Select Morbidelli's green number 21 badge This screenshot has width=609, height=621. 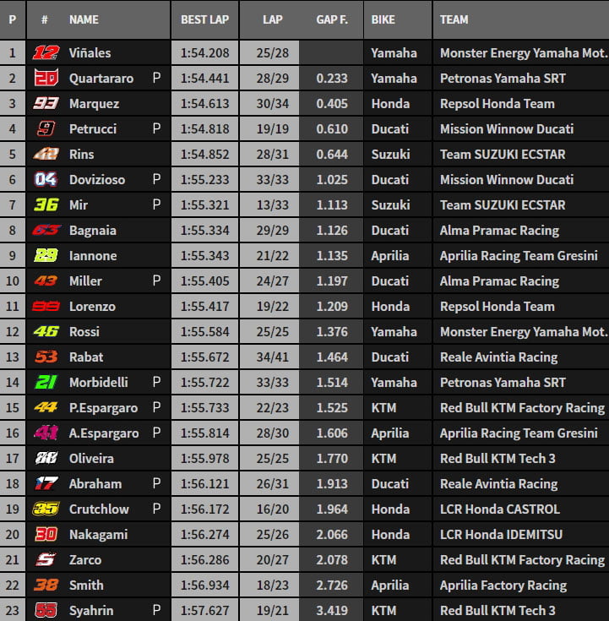46,382
